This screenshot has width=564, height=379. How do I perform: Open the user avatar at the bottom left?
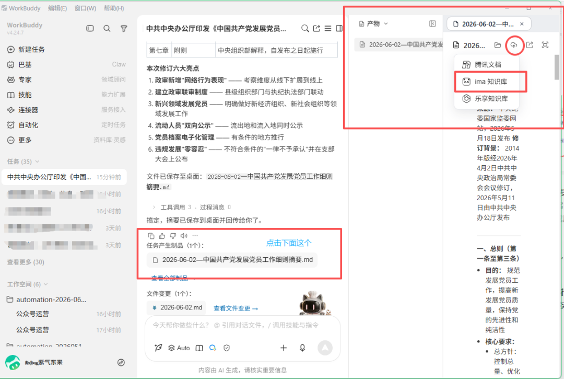[x=13, y=362]
